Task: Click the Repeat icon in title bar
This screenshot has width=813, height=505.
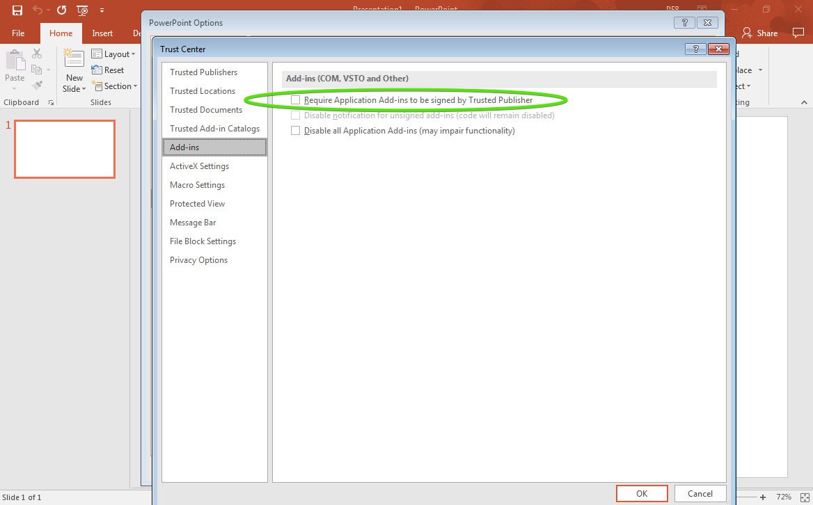Action: pos(61,10)
